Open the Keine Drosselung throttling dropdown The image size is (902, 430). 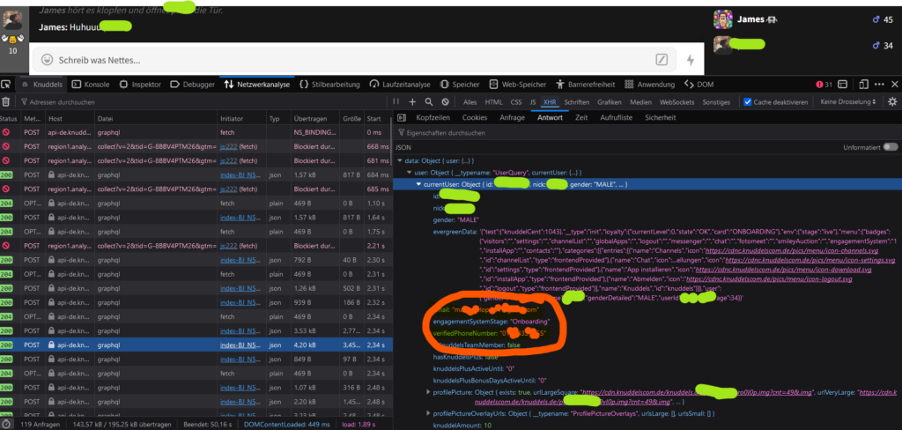(848, 102)
